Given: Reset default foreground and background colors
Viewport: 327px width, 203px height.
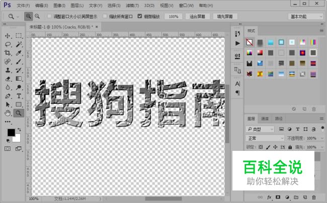Looking at the screenshot, I should [x=8, y=141].
